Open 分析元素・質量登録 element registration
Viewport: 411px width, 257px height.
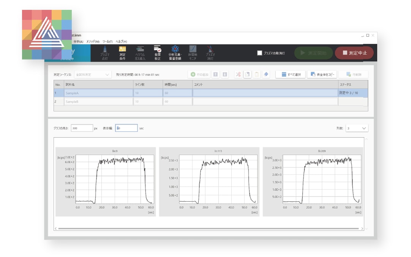(x=175, y=53)
